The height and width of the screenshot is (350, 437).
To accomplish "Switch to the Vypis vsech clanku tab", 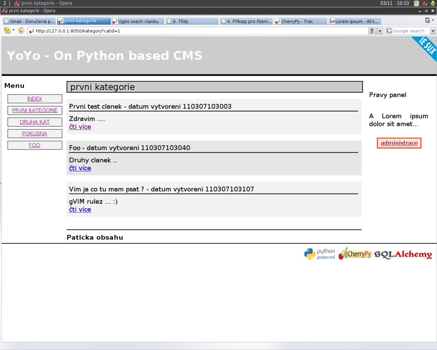I will [138, 21].
